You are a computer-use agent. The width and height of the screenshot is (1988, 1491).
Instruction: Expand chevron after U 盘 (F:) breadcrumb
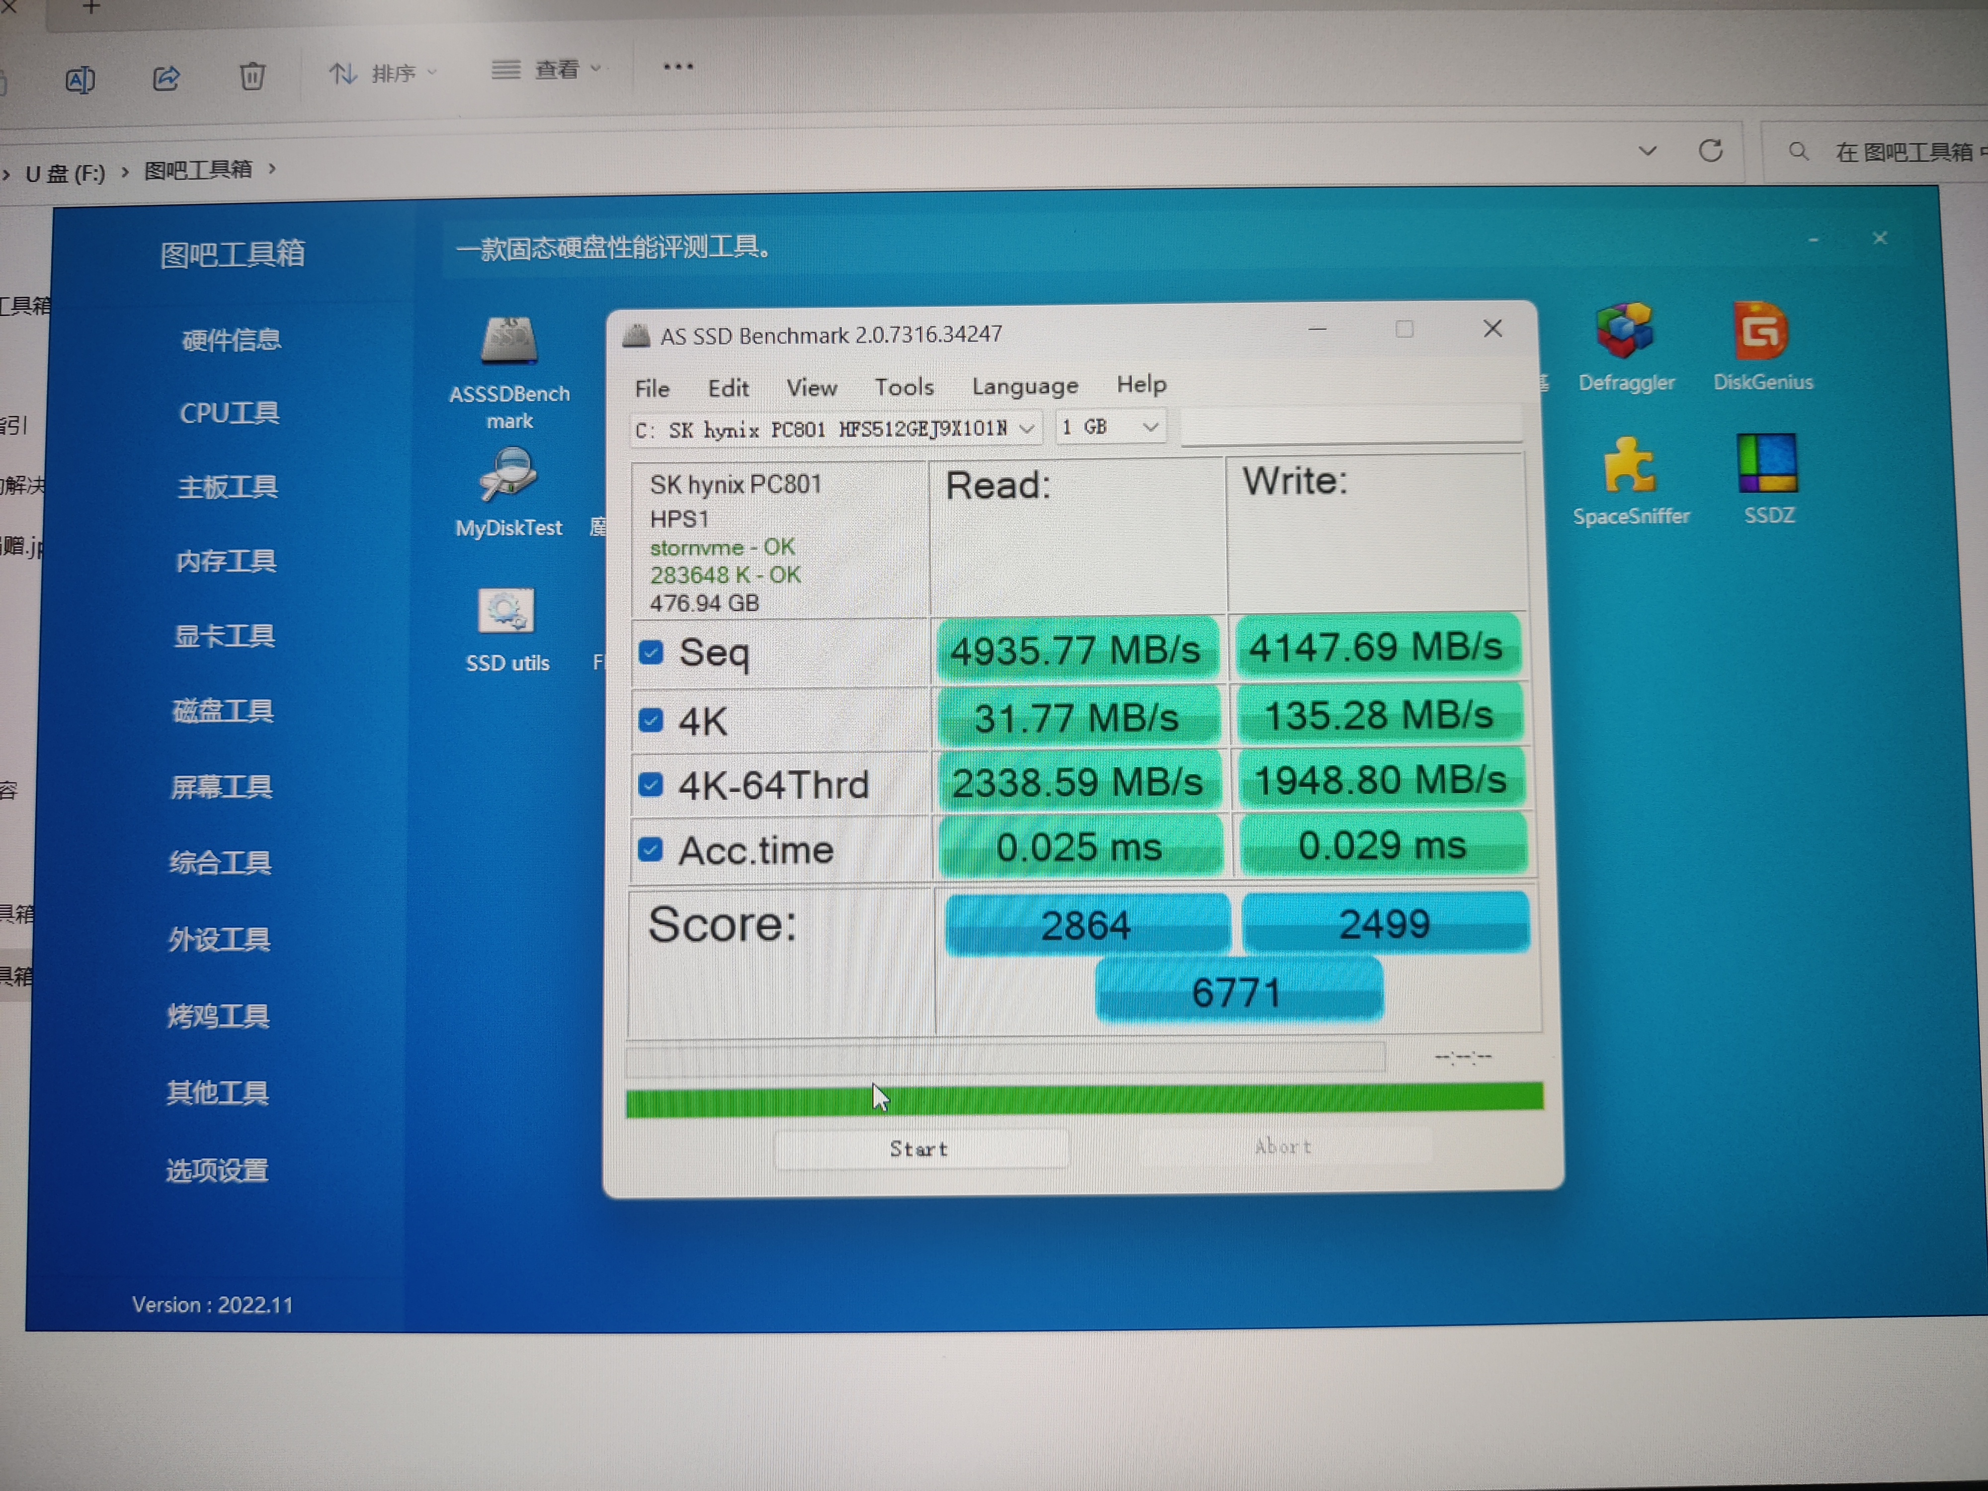(x=125, y=171)
